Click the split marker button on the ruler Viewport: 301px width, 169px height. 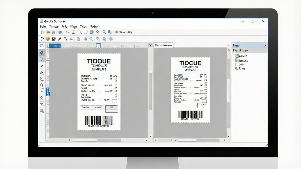98,46
